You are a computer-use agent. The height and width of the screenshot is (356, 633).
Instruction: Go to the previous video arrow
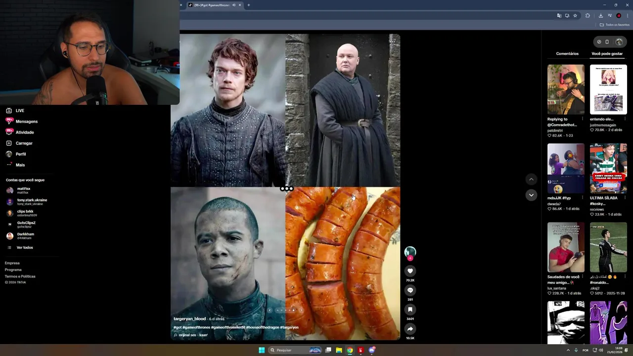(531, 179)
